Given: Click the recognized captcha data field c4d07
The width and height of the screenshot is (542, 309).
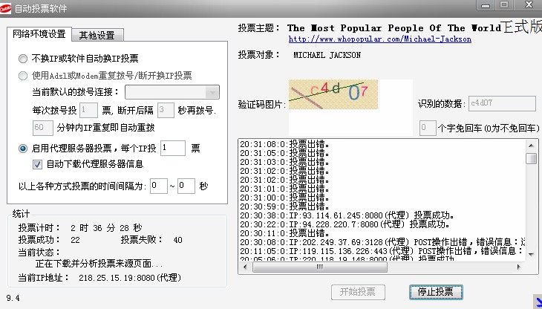Looking at the screenshot, I should click(502, 103).
